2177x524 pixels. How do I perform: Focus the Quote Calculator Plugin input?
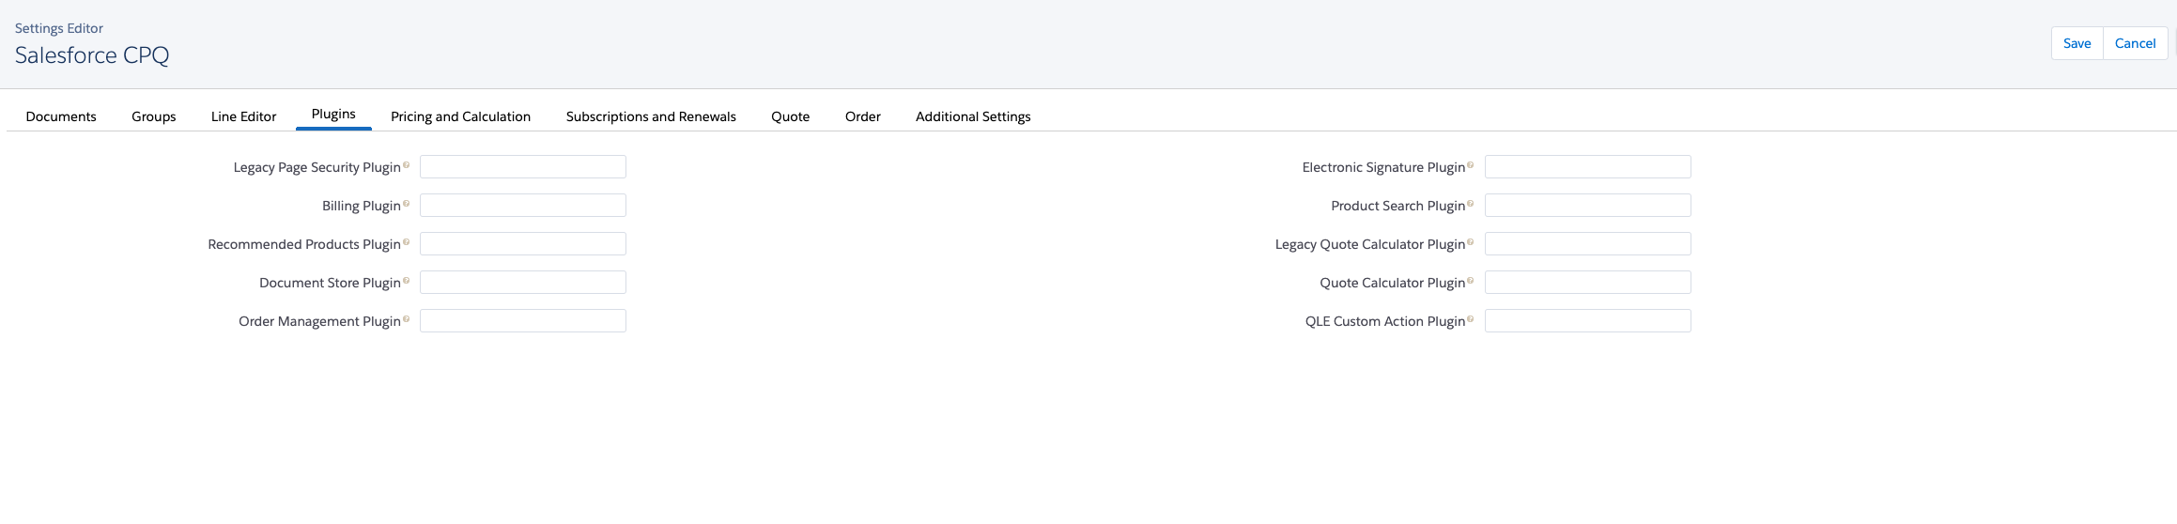(1588, 283)
